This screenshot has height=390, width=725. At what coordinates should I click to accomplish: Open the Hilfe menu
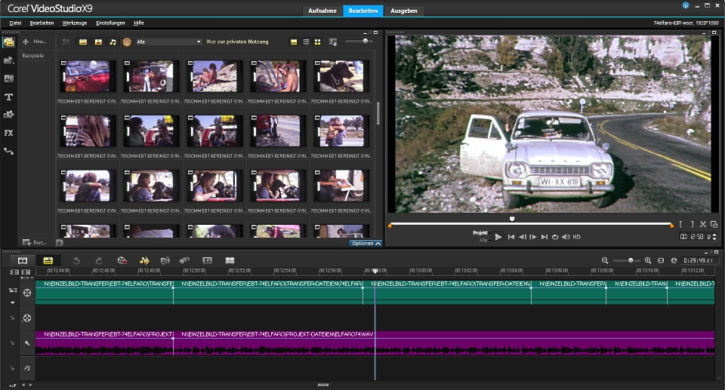pyautogui.click(x=139, y=23)
